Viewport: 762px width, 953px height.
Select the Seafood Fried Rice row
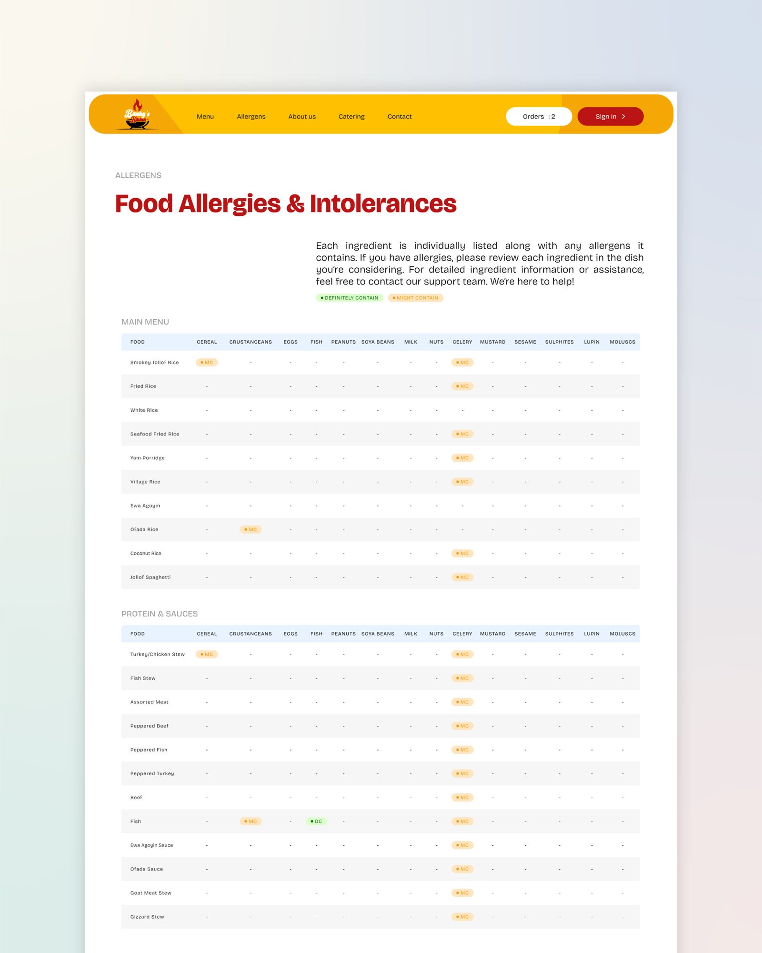155,434
